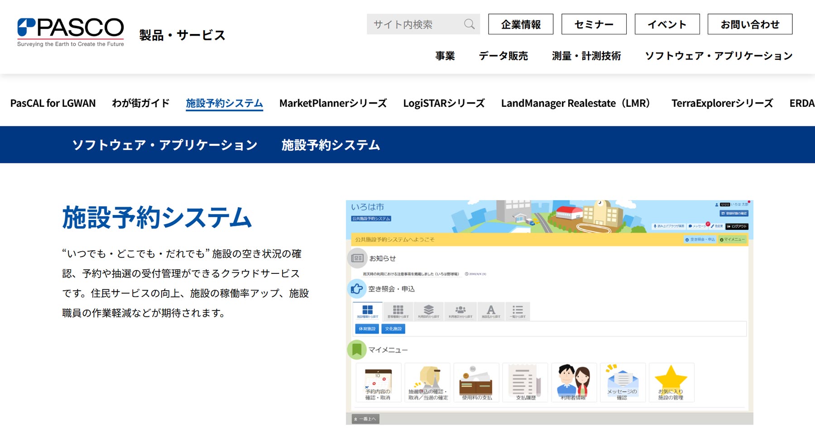Click the メッセージの確認 envelope icon
The height and width of the screenshot is (444, 815).
click(x=623, y=382)
